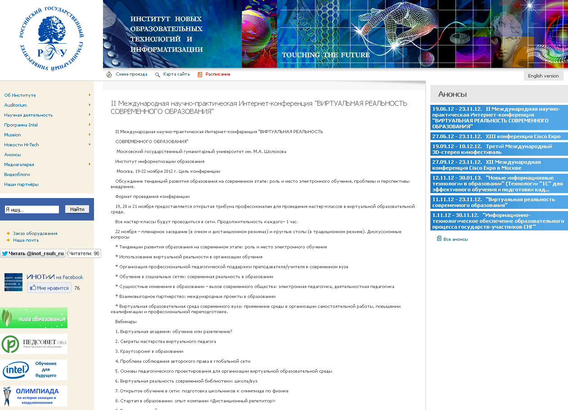Open the Все анонсы link
The width and height of the screenshot is (568, 410).
(456, 239)
